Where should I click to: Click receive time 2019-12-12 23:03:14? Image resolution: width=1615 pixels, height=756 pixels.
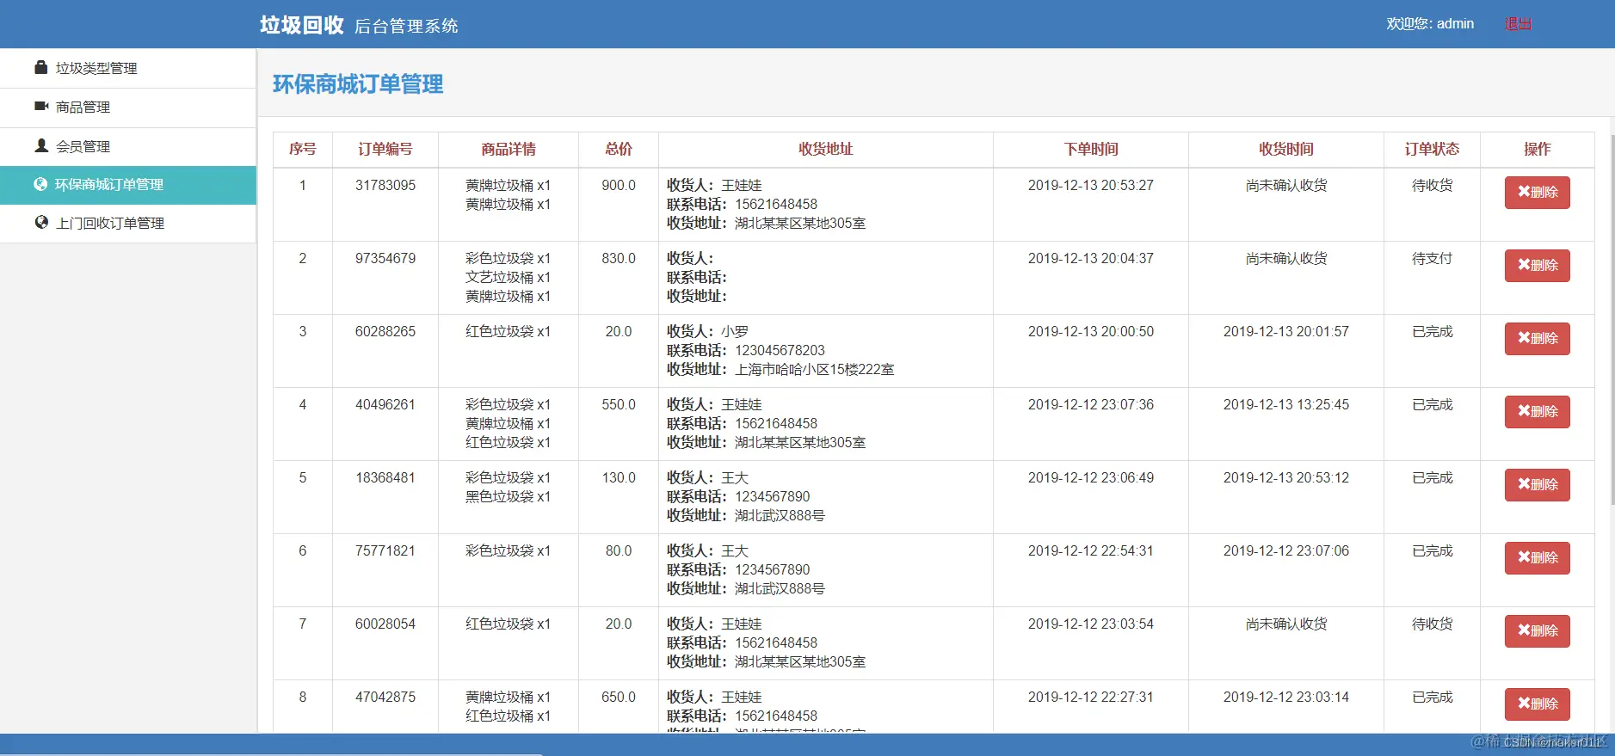(1286, 698)
